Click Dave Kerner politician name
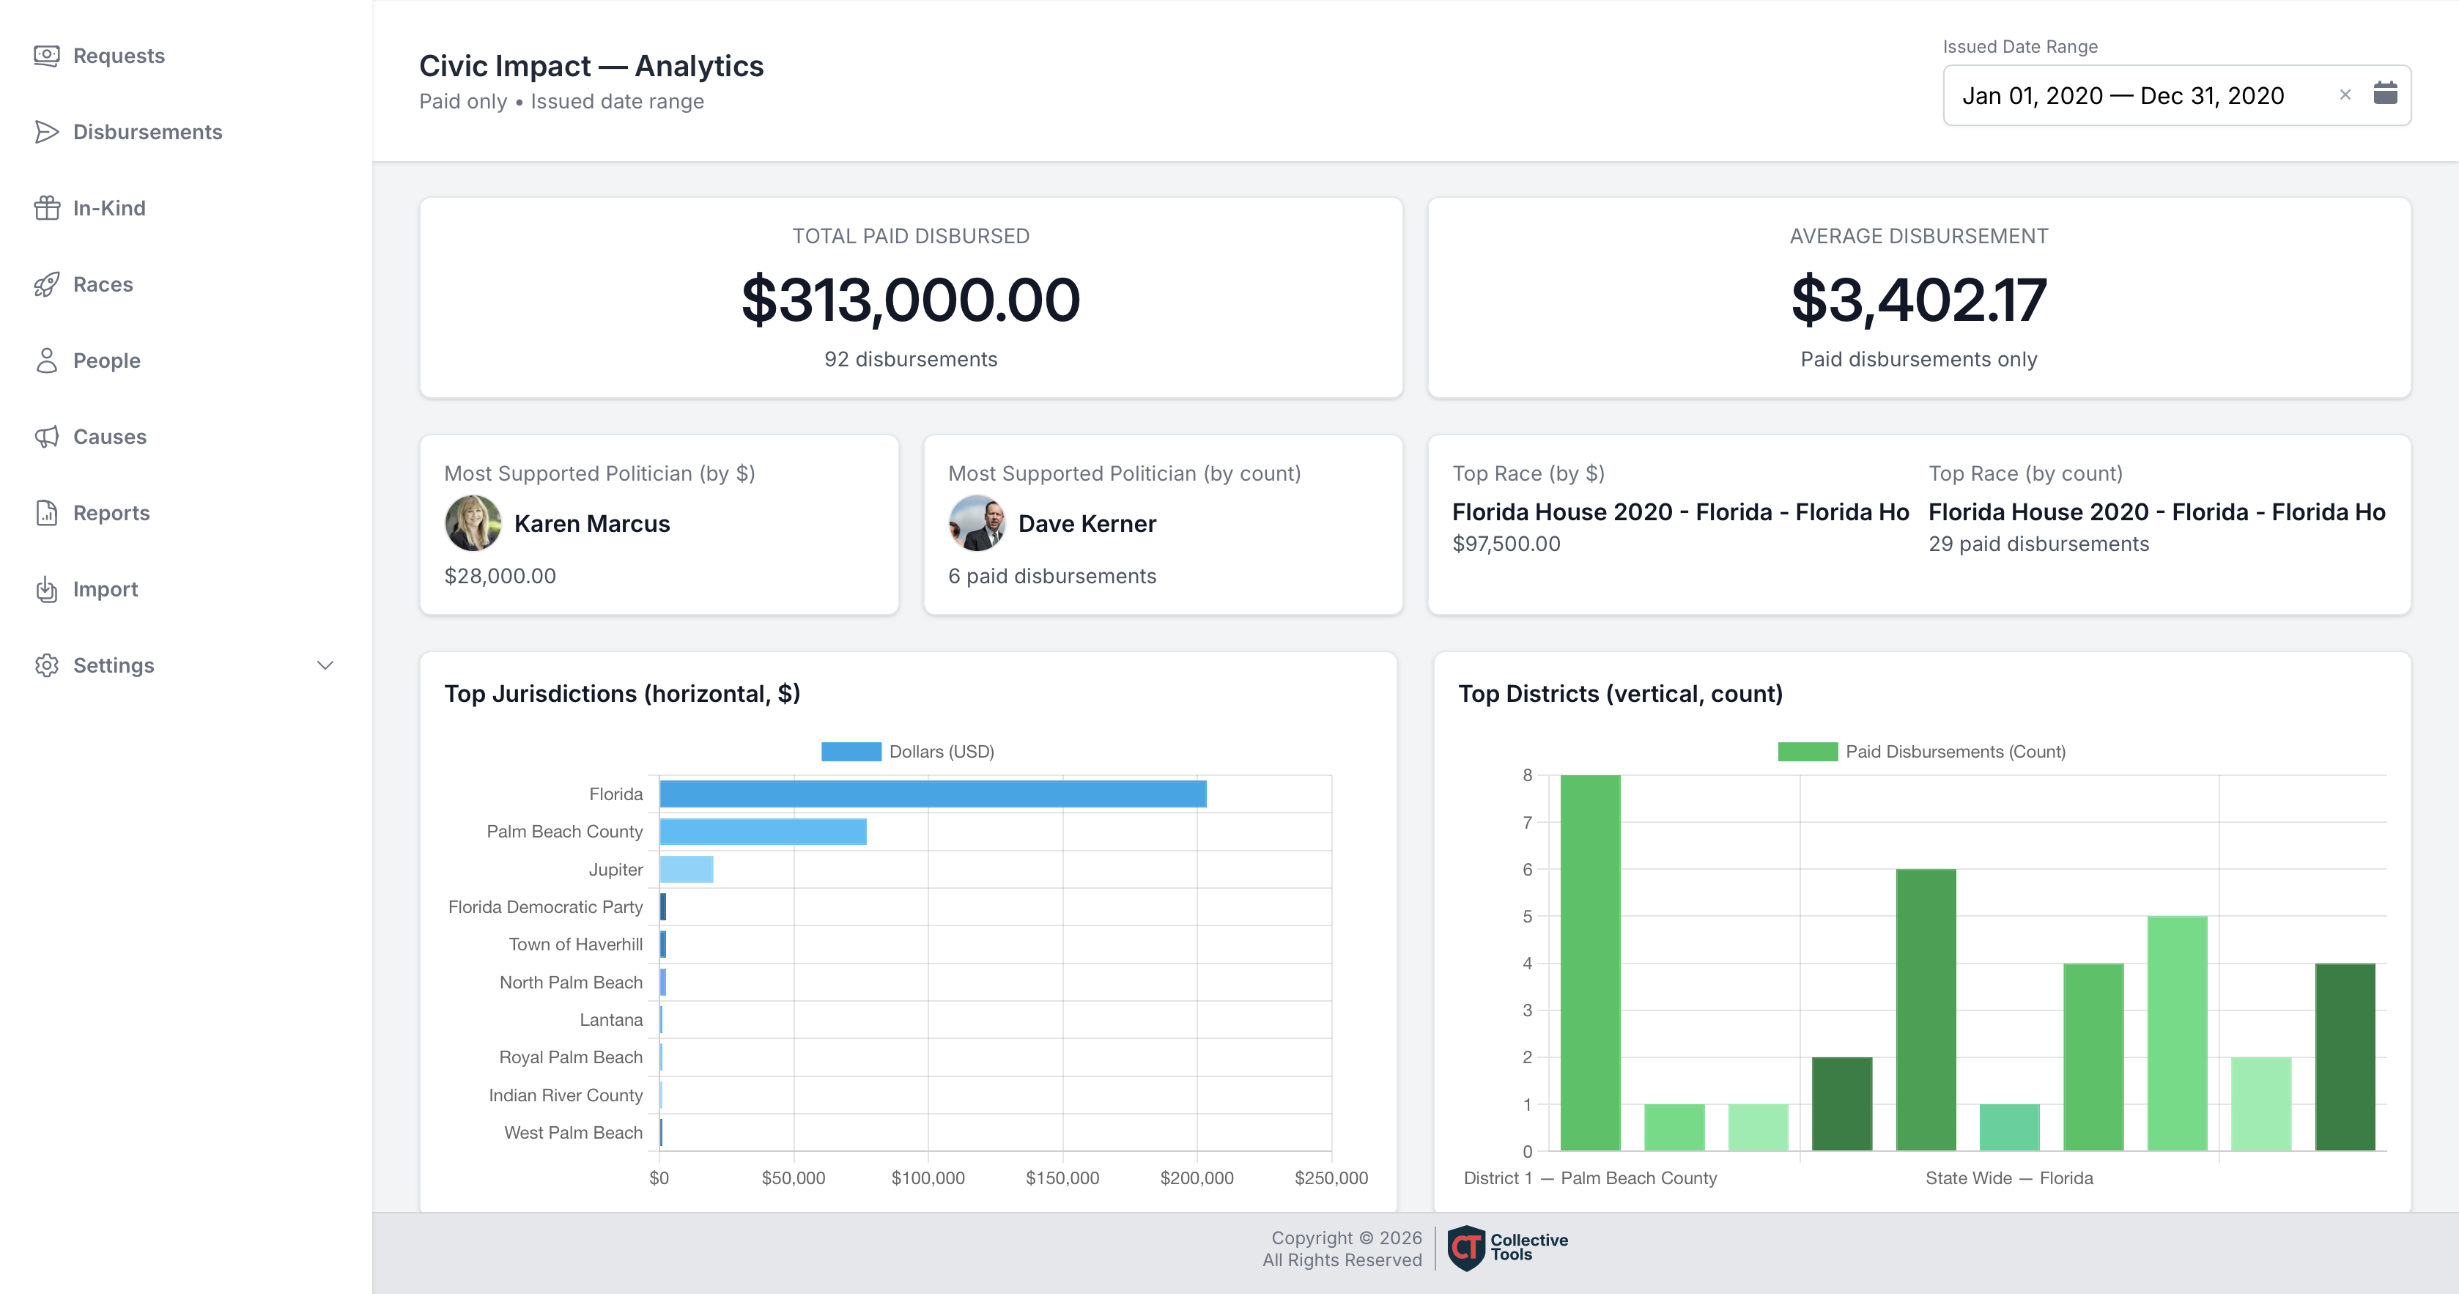The width and height of the screenshot is (2459, 1294). pos(1087,524)
